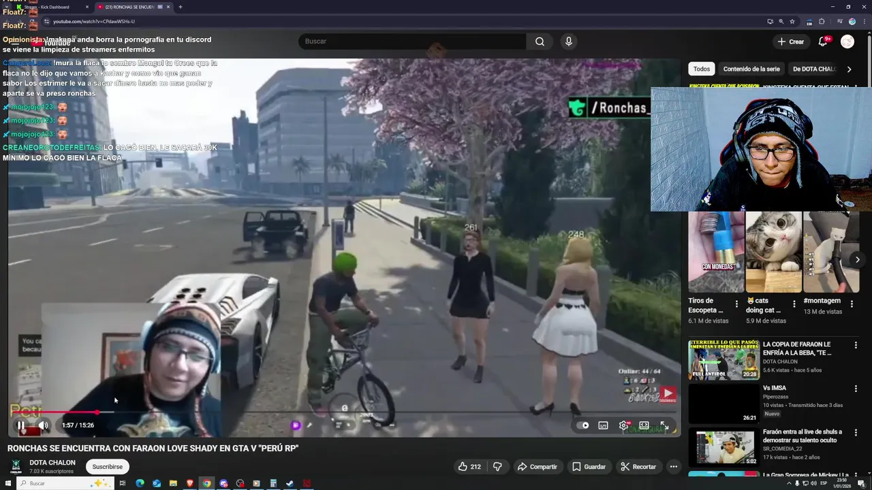
Task: Switch to theater mode via player icon
Action: [x=644, y=425]
